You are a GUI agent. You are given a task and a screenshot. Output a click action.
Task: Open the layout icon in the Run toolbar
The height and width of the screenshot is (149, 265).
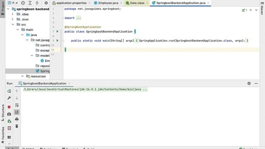point(9,137)
